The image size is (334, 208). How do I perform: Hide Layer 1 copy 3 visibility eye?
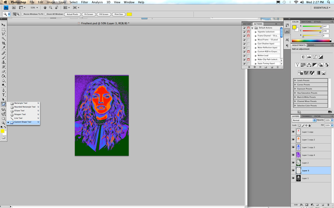(x=293, y=147)
